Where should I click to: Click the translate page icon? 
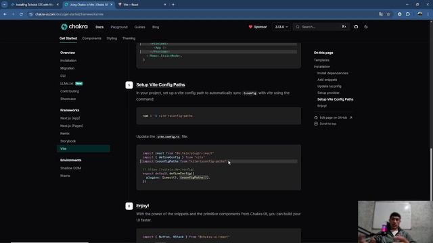[381, 14]
